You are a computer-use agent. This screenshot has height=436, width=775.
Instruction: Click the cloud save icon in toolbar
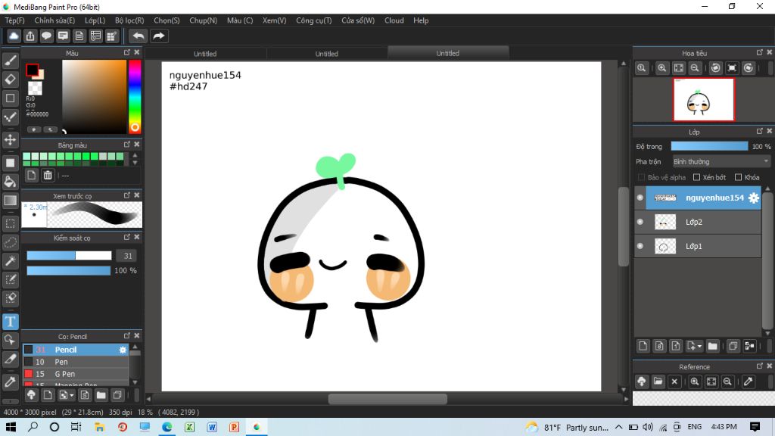click(x=14, y=36)
